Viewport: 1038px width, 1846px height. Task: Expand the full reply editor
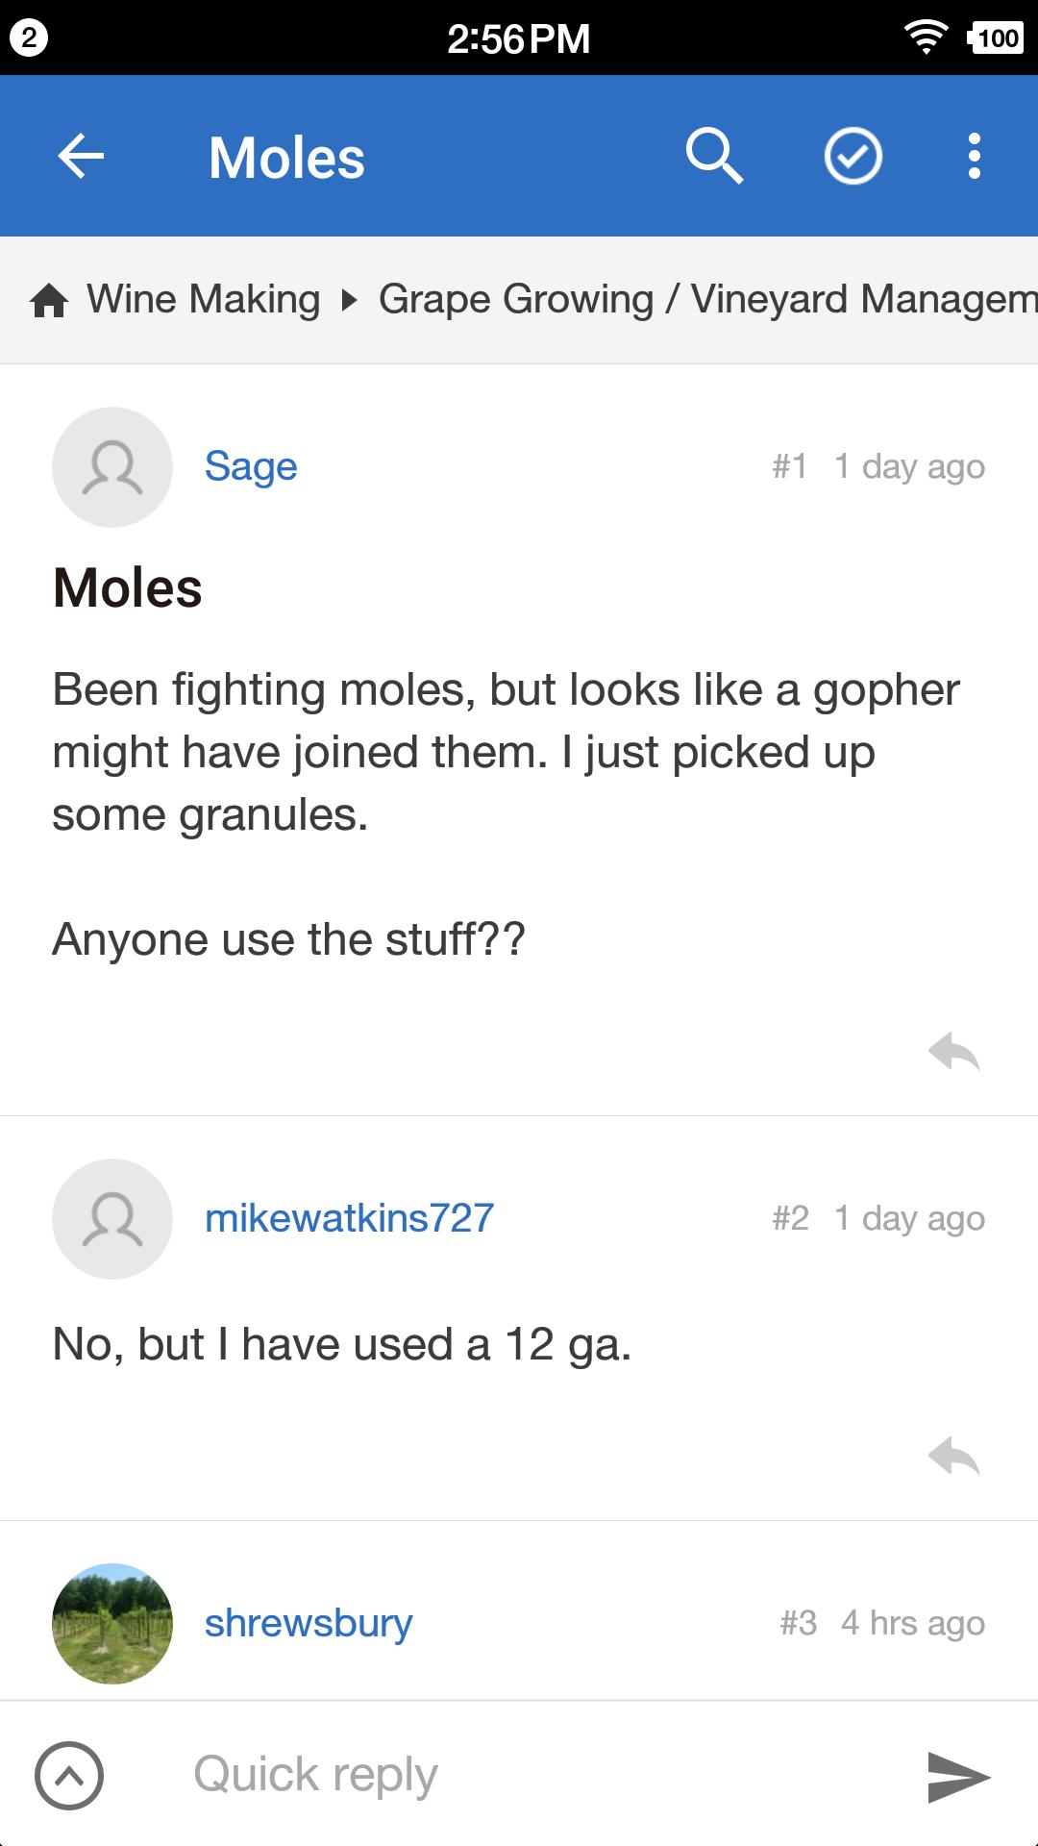click(x=69, y=1775)
